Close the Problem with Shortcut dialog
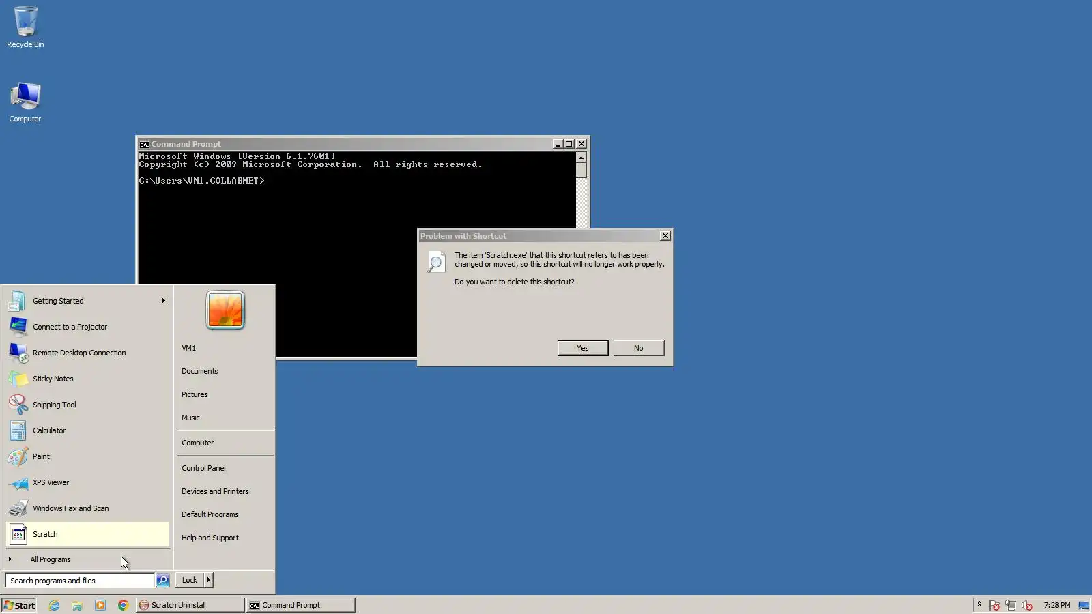The width and height of the screenshot is (1092, 614). (665, 236)
